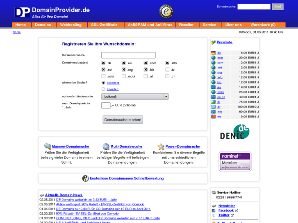
Task: Uncheck the .info domain ending checkbox
Action: (x=167, y=63)
